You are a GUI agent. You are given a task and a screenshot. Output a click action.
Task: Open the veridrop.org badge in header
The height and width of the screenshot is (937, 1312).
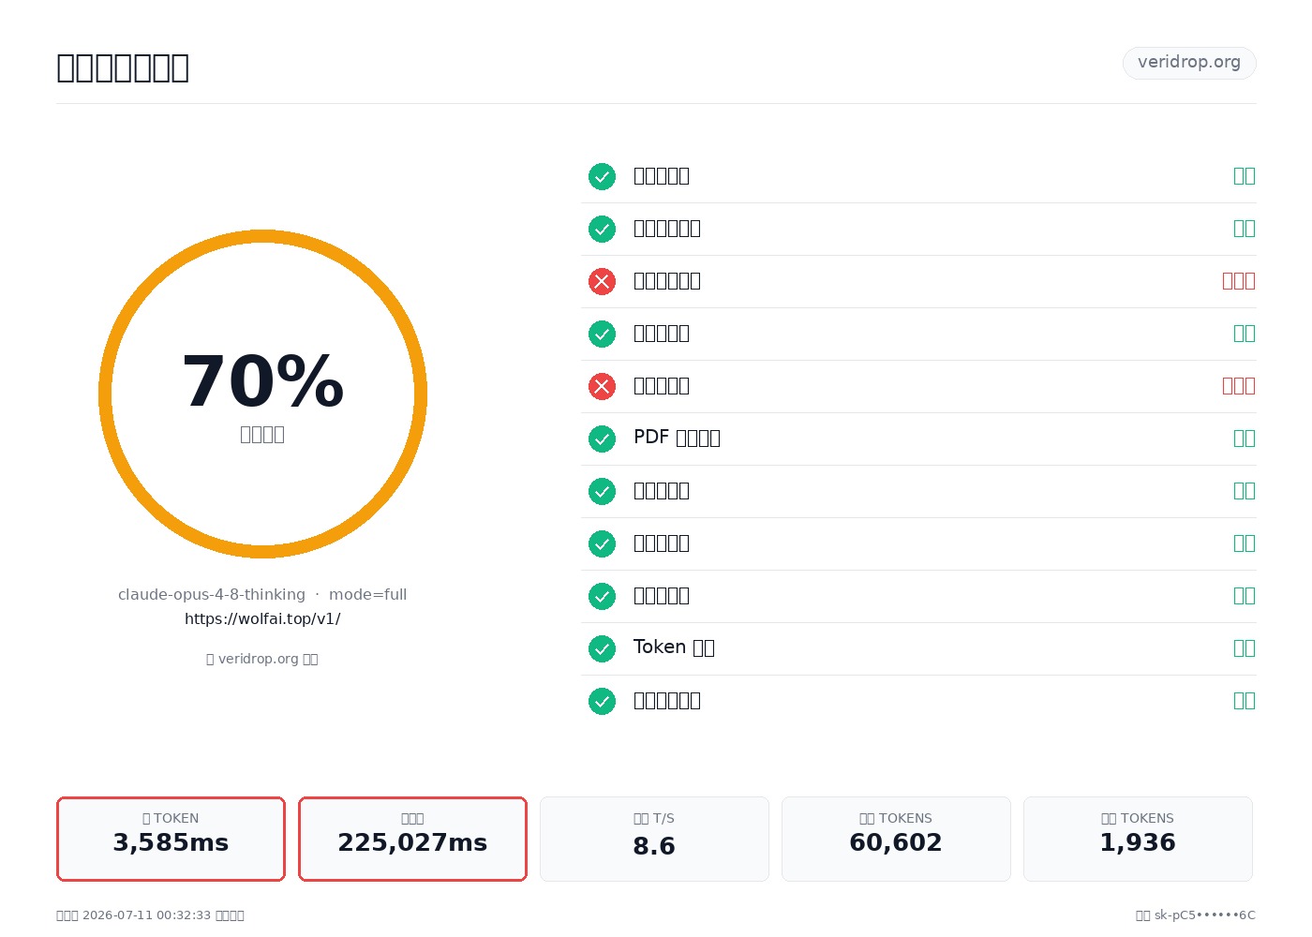coord(1189,63)
